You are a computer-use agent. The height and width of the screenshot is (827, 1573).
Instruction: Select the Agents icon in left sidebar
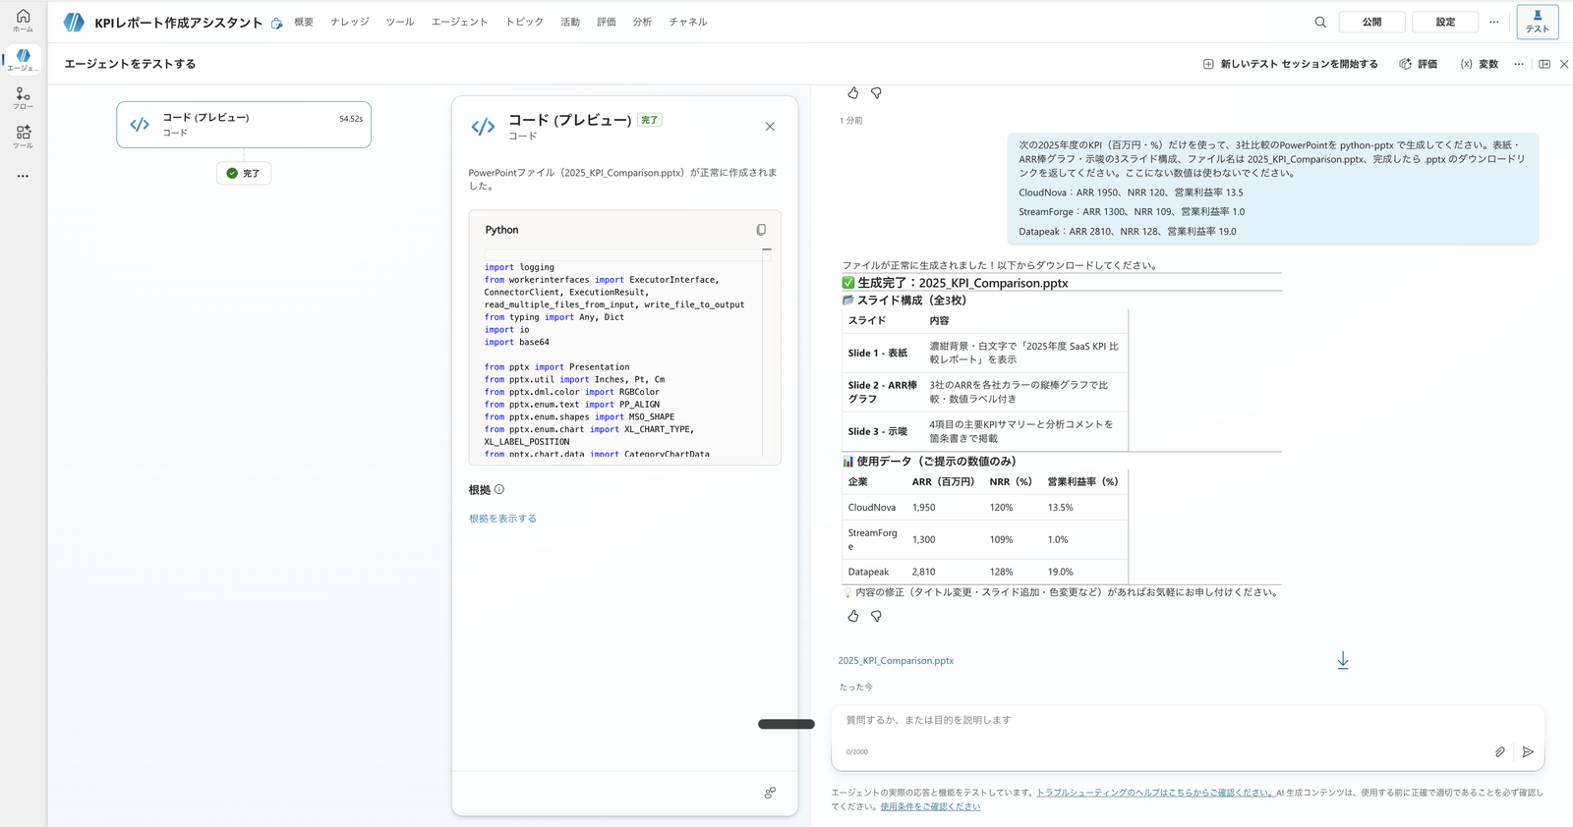pos(23,59)
